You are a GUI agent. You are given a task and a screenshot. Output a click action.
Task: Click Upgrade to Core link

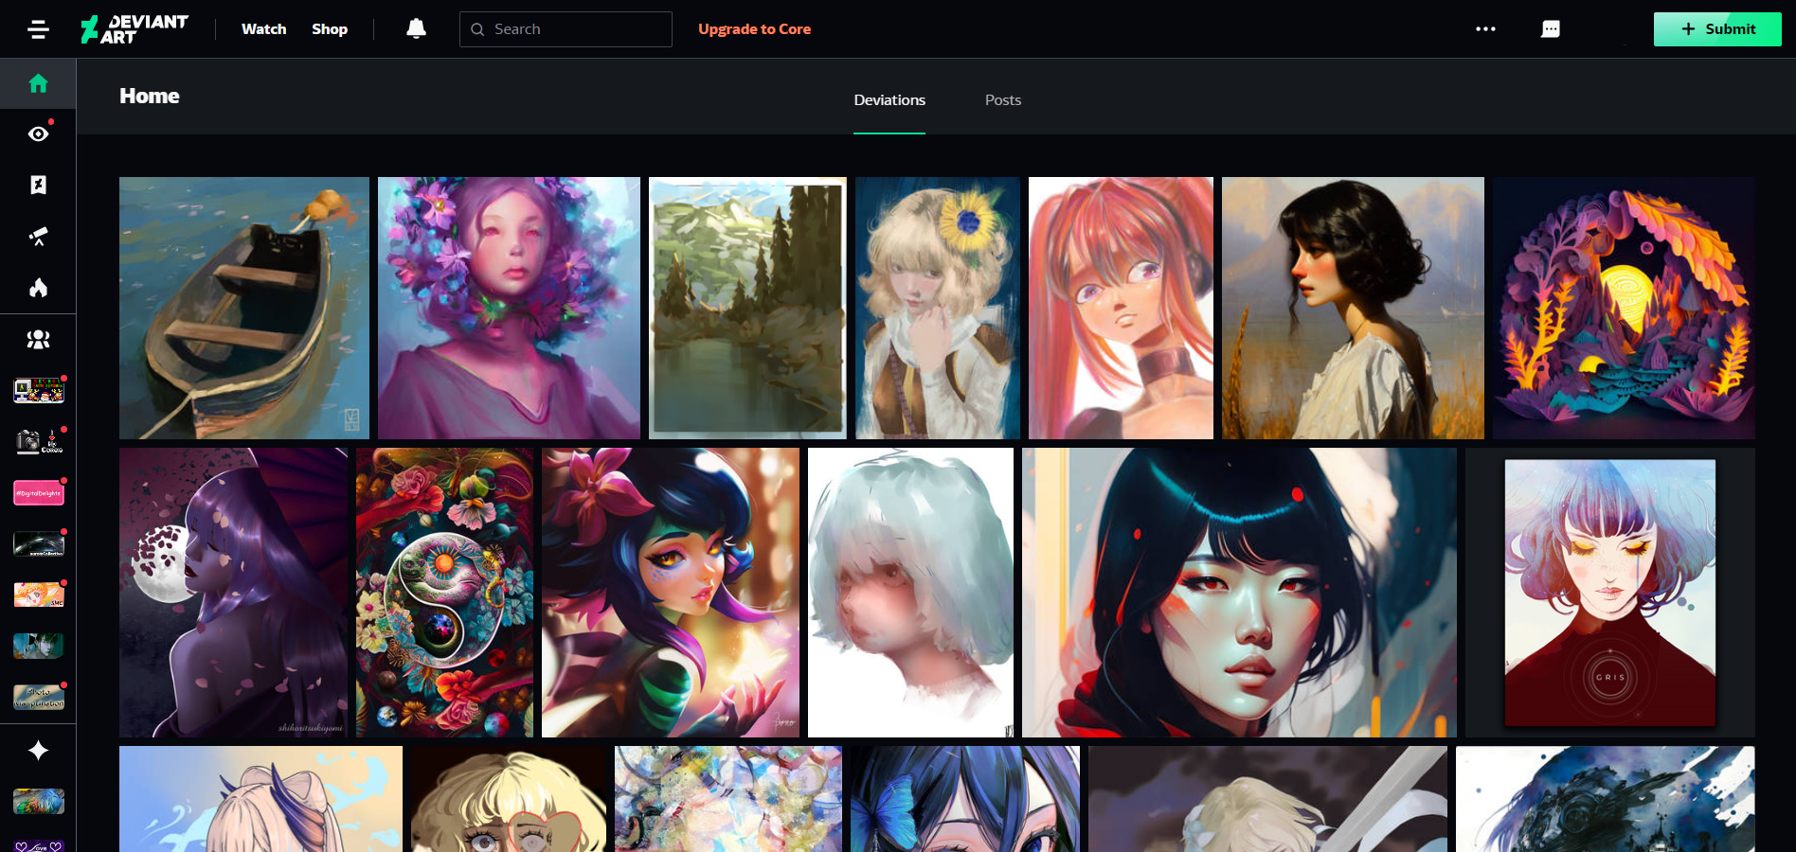(x=754, y=29)
